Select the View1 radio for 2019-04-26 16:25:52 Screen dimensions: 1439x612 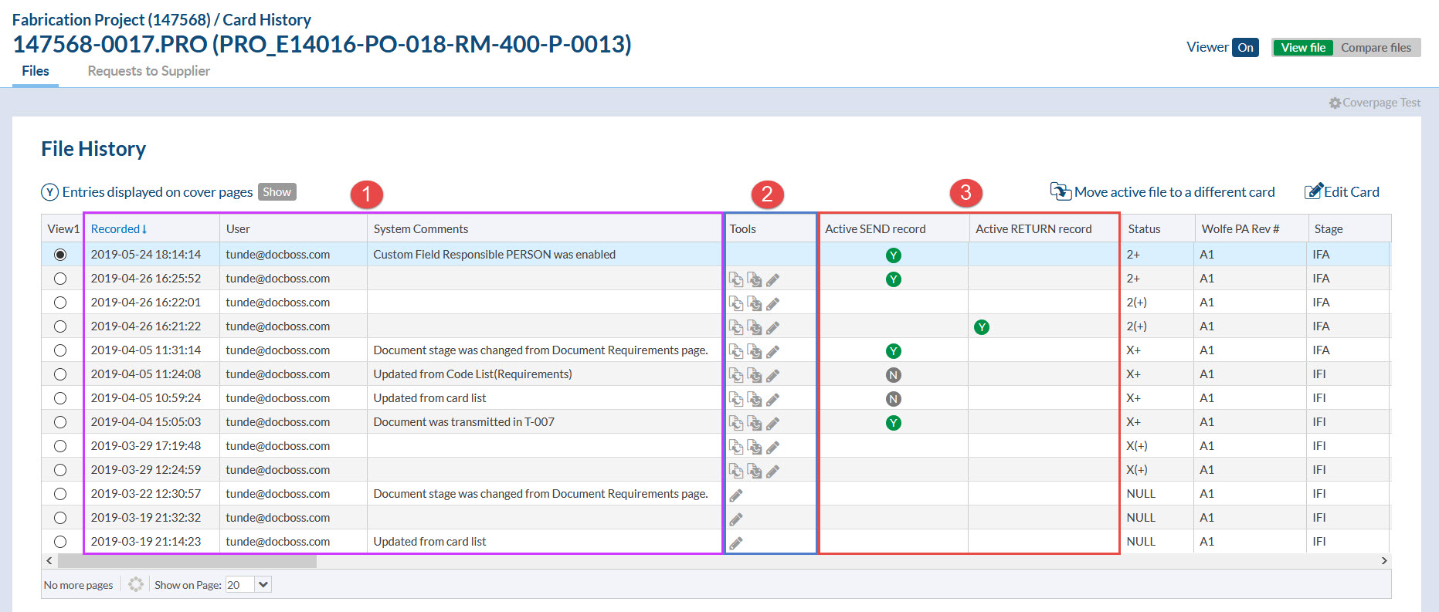tap(60, 279)
